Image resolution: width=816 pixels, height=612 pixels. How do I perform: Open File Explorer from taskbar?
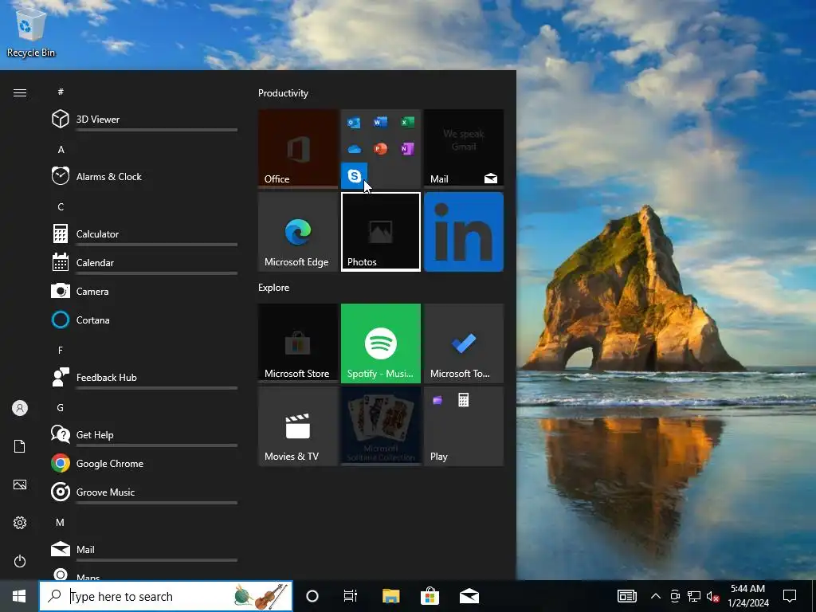390,596
